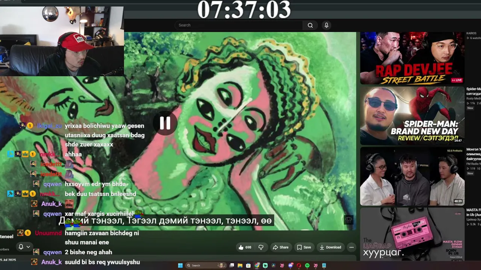Screen dimensions: 481x270
Task: Download the video
Action: (x=330, y=247)
